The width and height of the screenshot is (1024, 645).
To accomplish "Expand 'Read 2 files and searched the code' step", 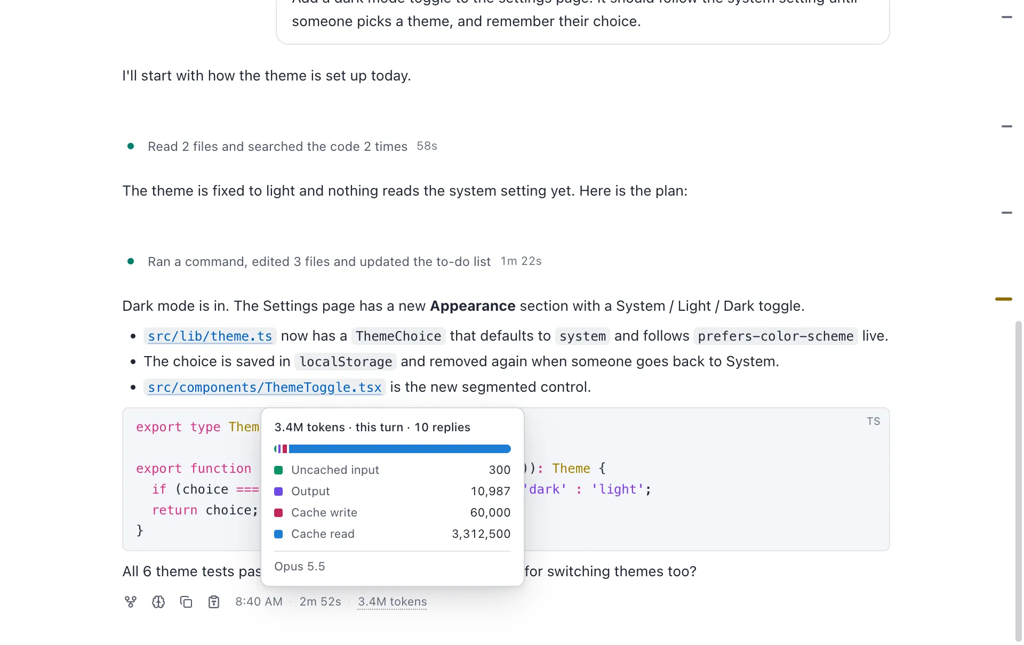I will pyautogui.click(x=277, y=147).
